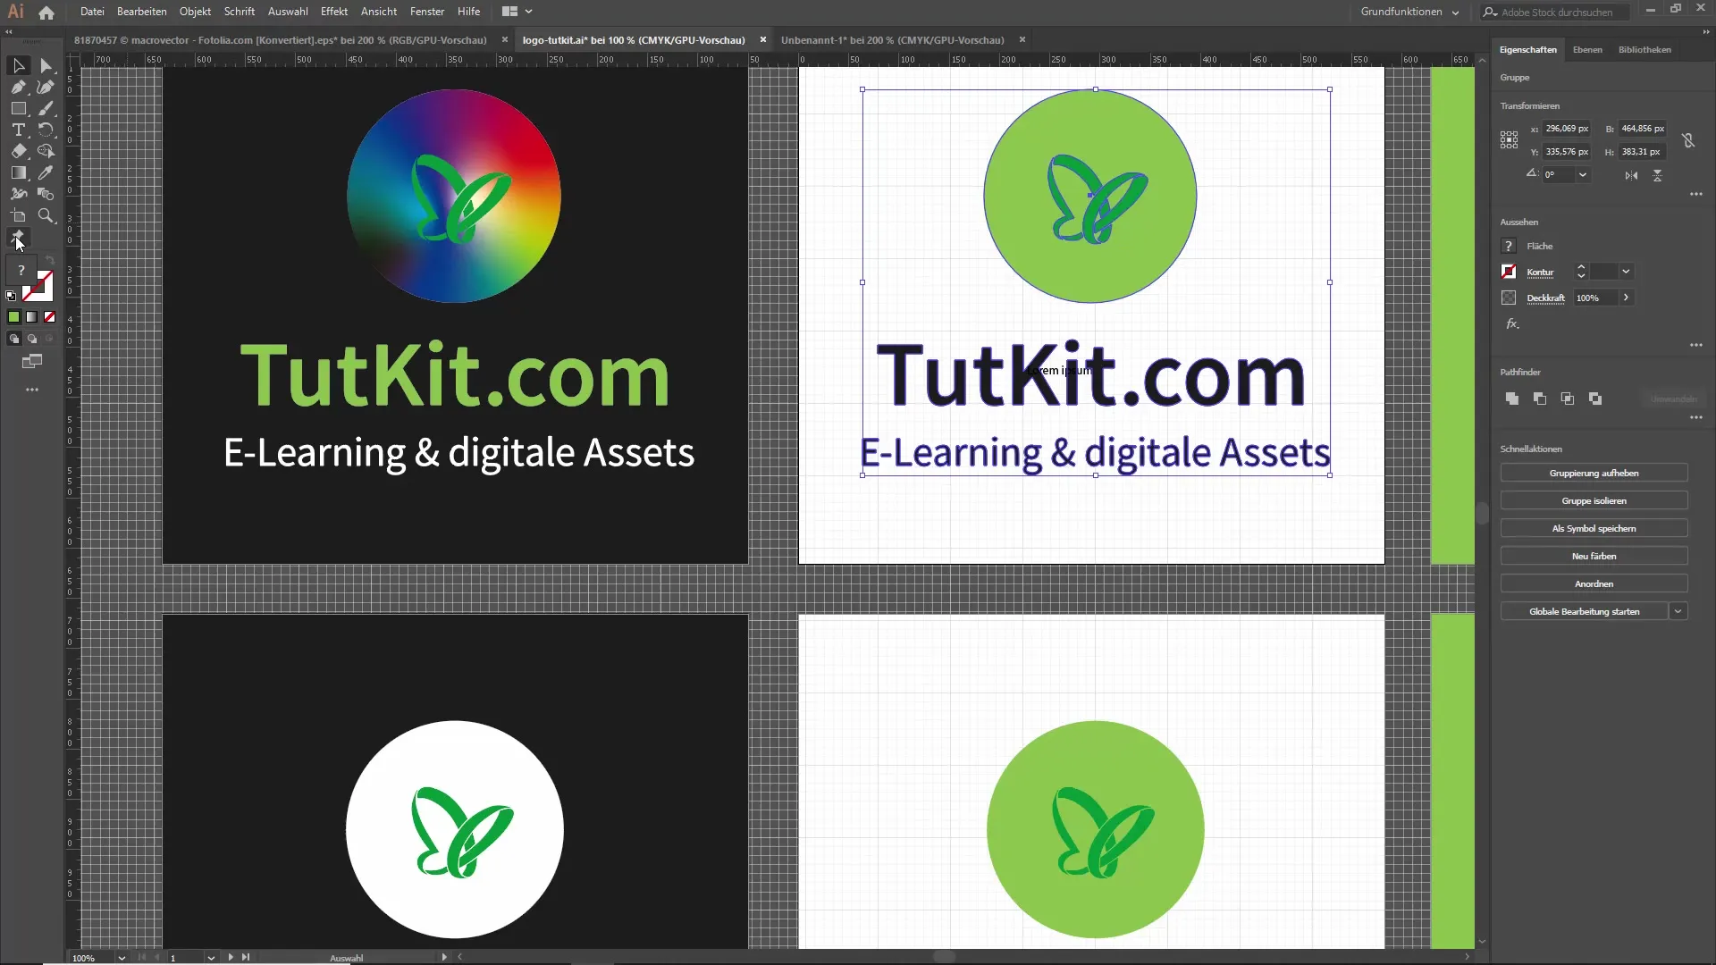The image size is (1716, 965).
Task: Open the Objekt menu
Action: 195,12
